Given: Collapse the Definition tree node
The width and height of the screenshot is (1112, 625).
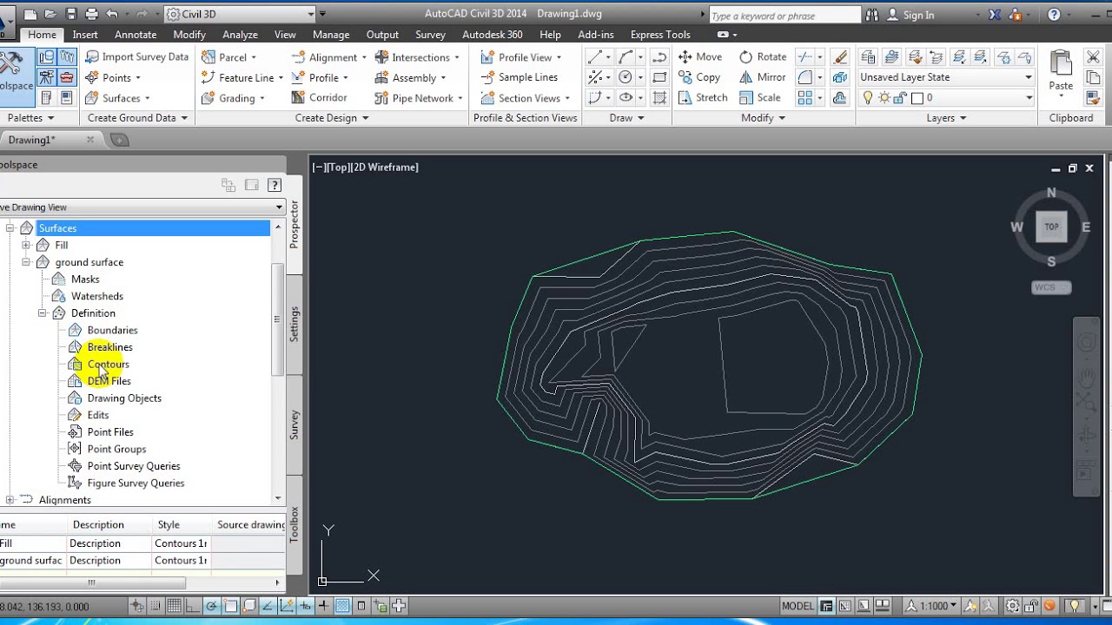Looking at the screenshot, I should click(42, 313).
